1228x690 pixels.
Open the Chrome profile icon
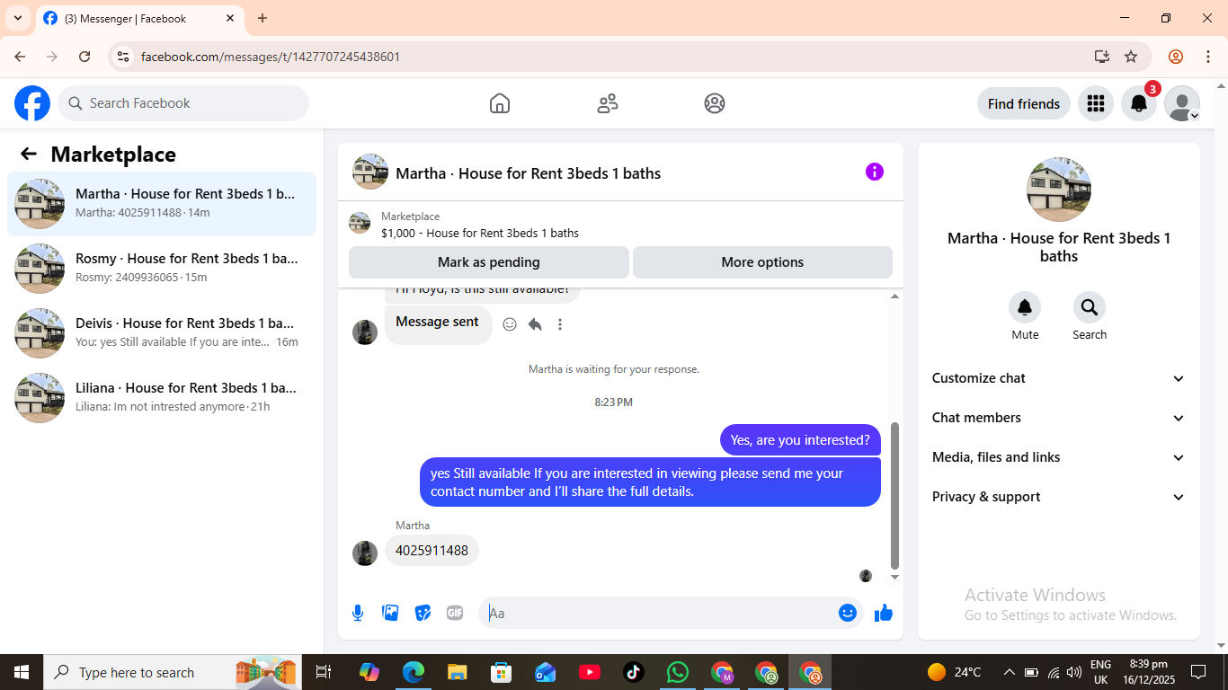(x=1176, y=57)
